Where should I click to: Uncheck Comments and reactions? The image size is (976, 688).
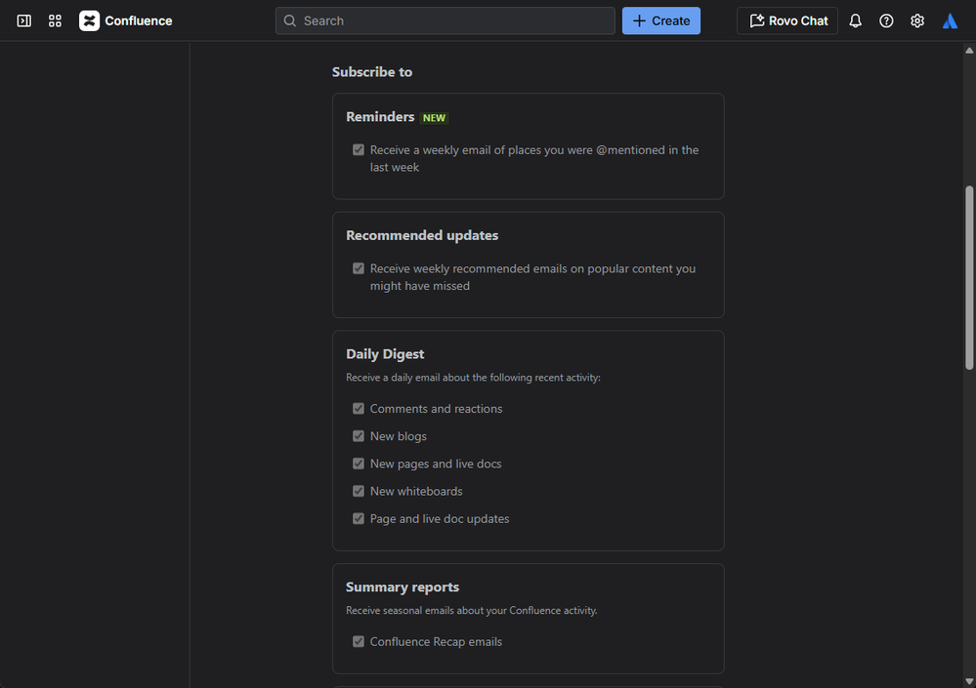point(359,408)
